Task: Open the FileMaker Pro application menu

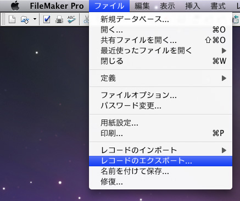Action: point(57,6)
